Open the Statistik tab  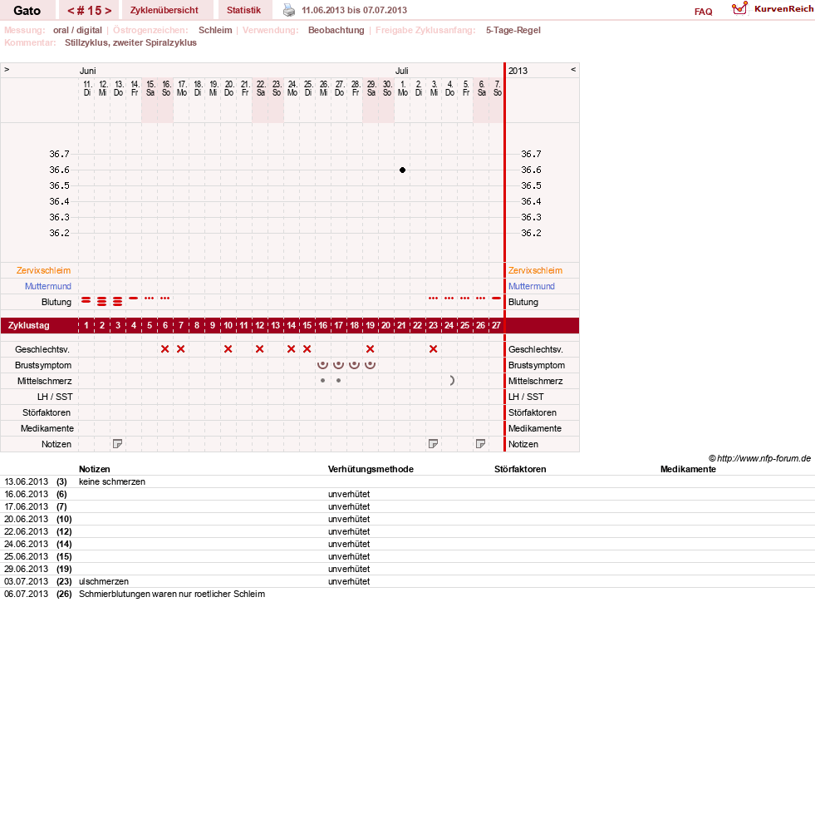coord(243,10)
